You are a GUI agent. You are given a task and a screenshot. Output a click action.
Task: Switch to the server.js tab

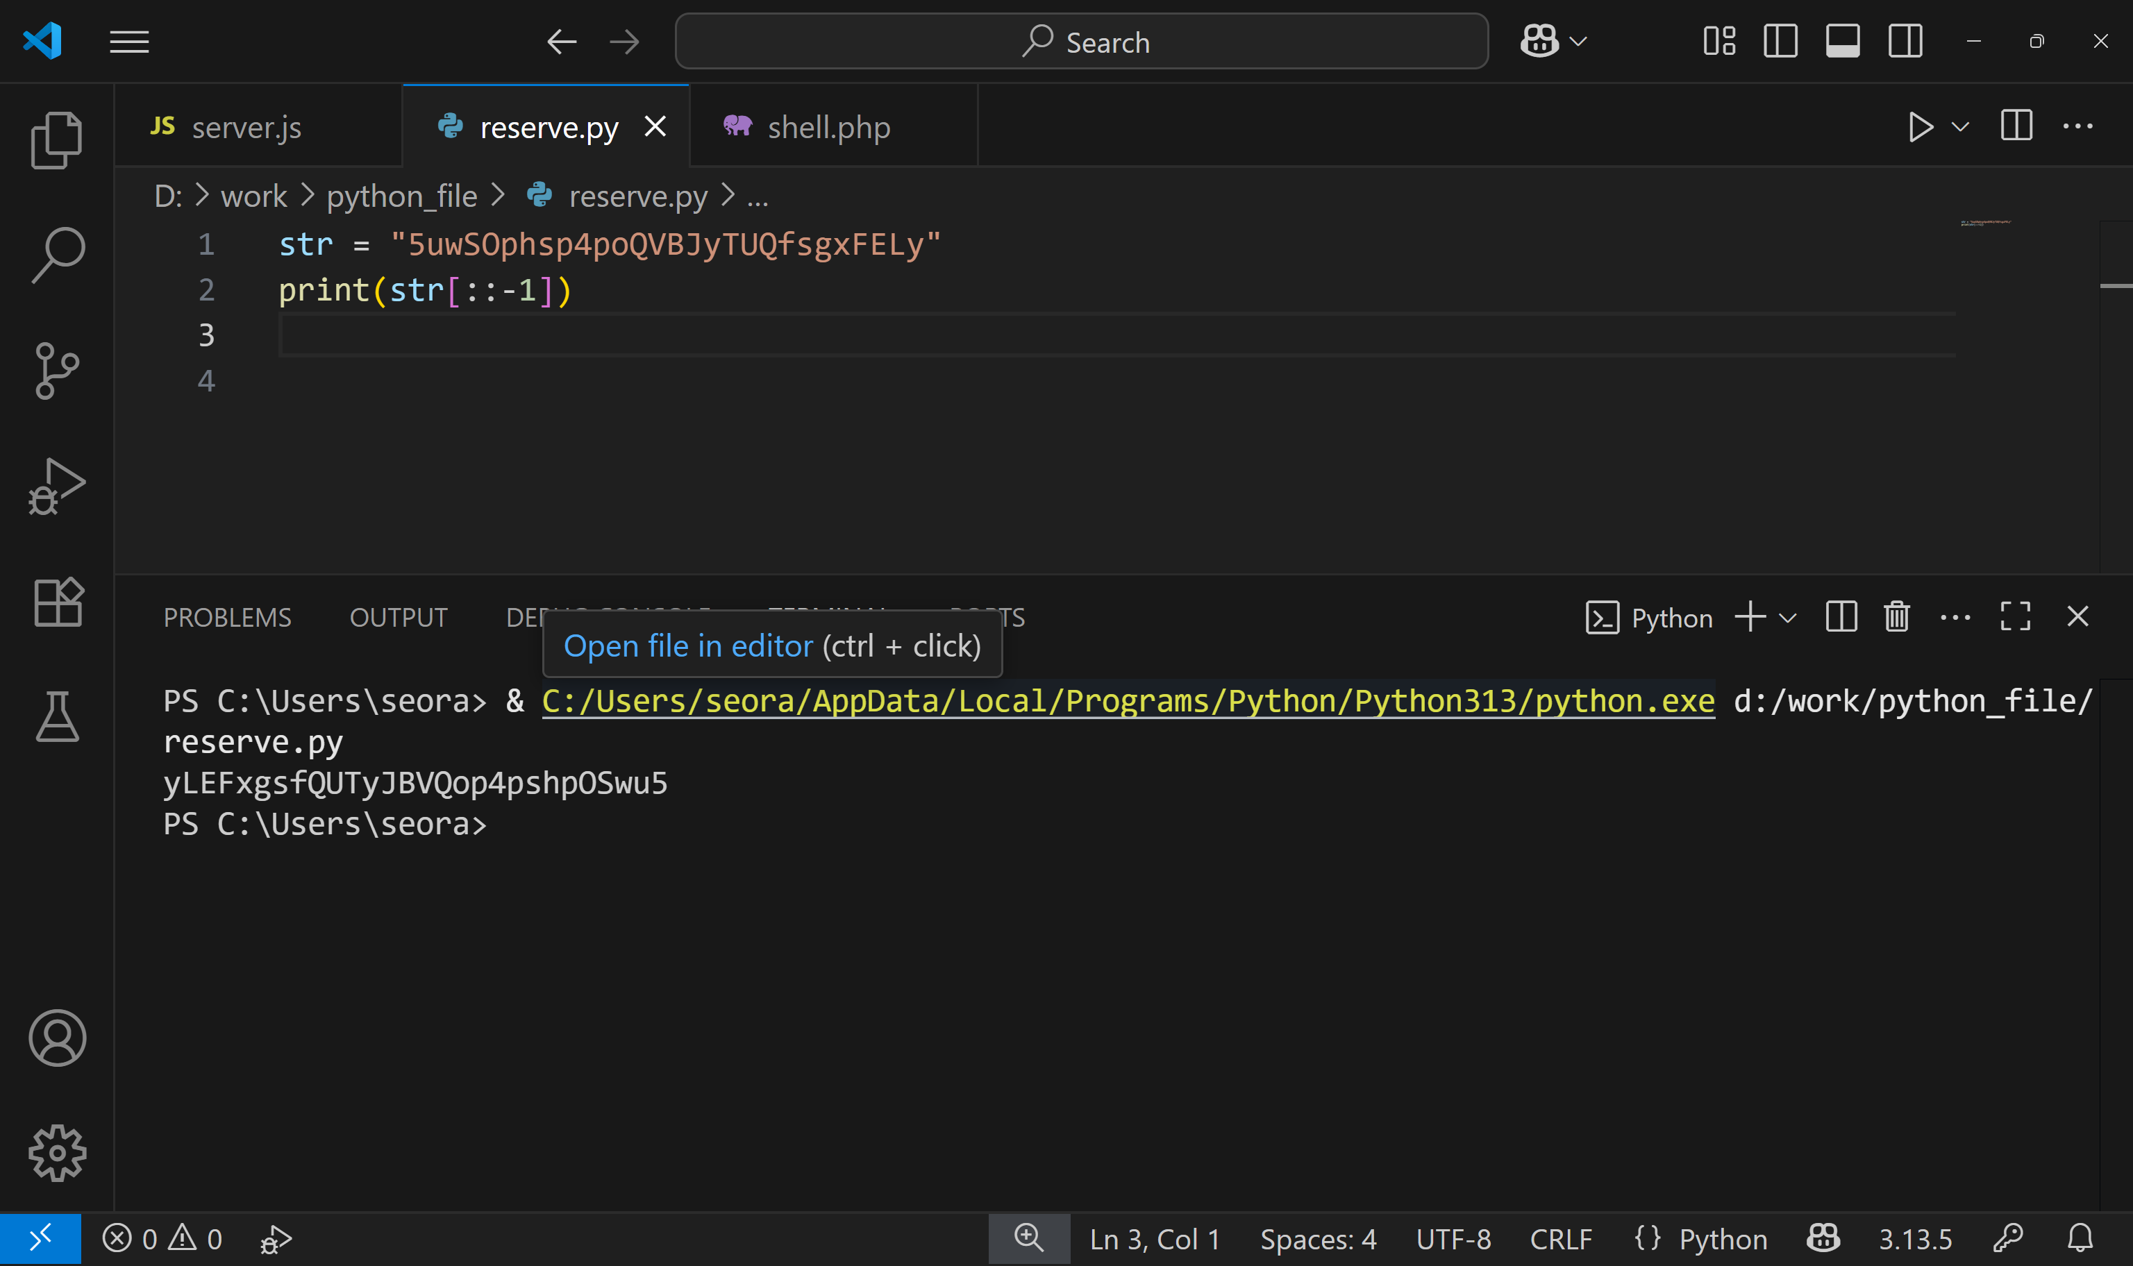246,127
